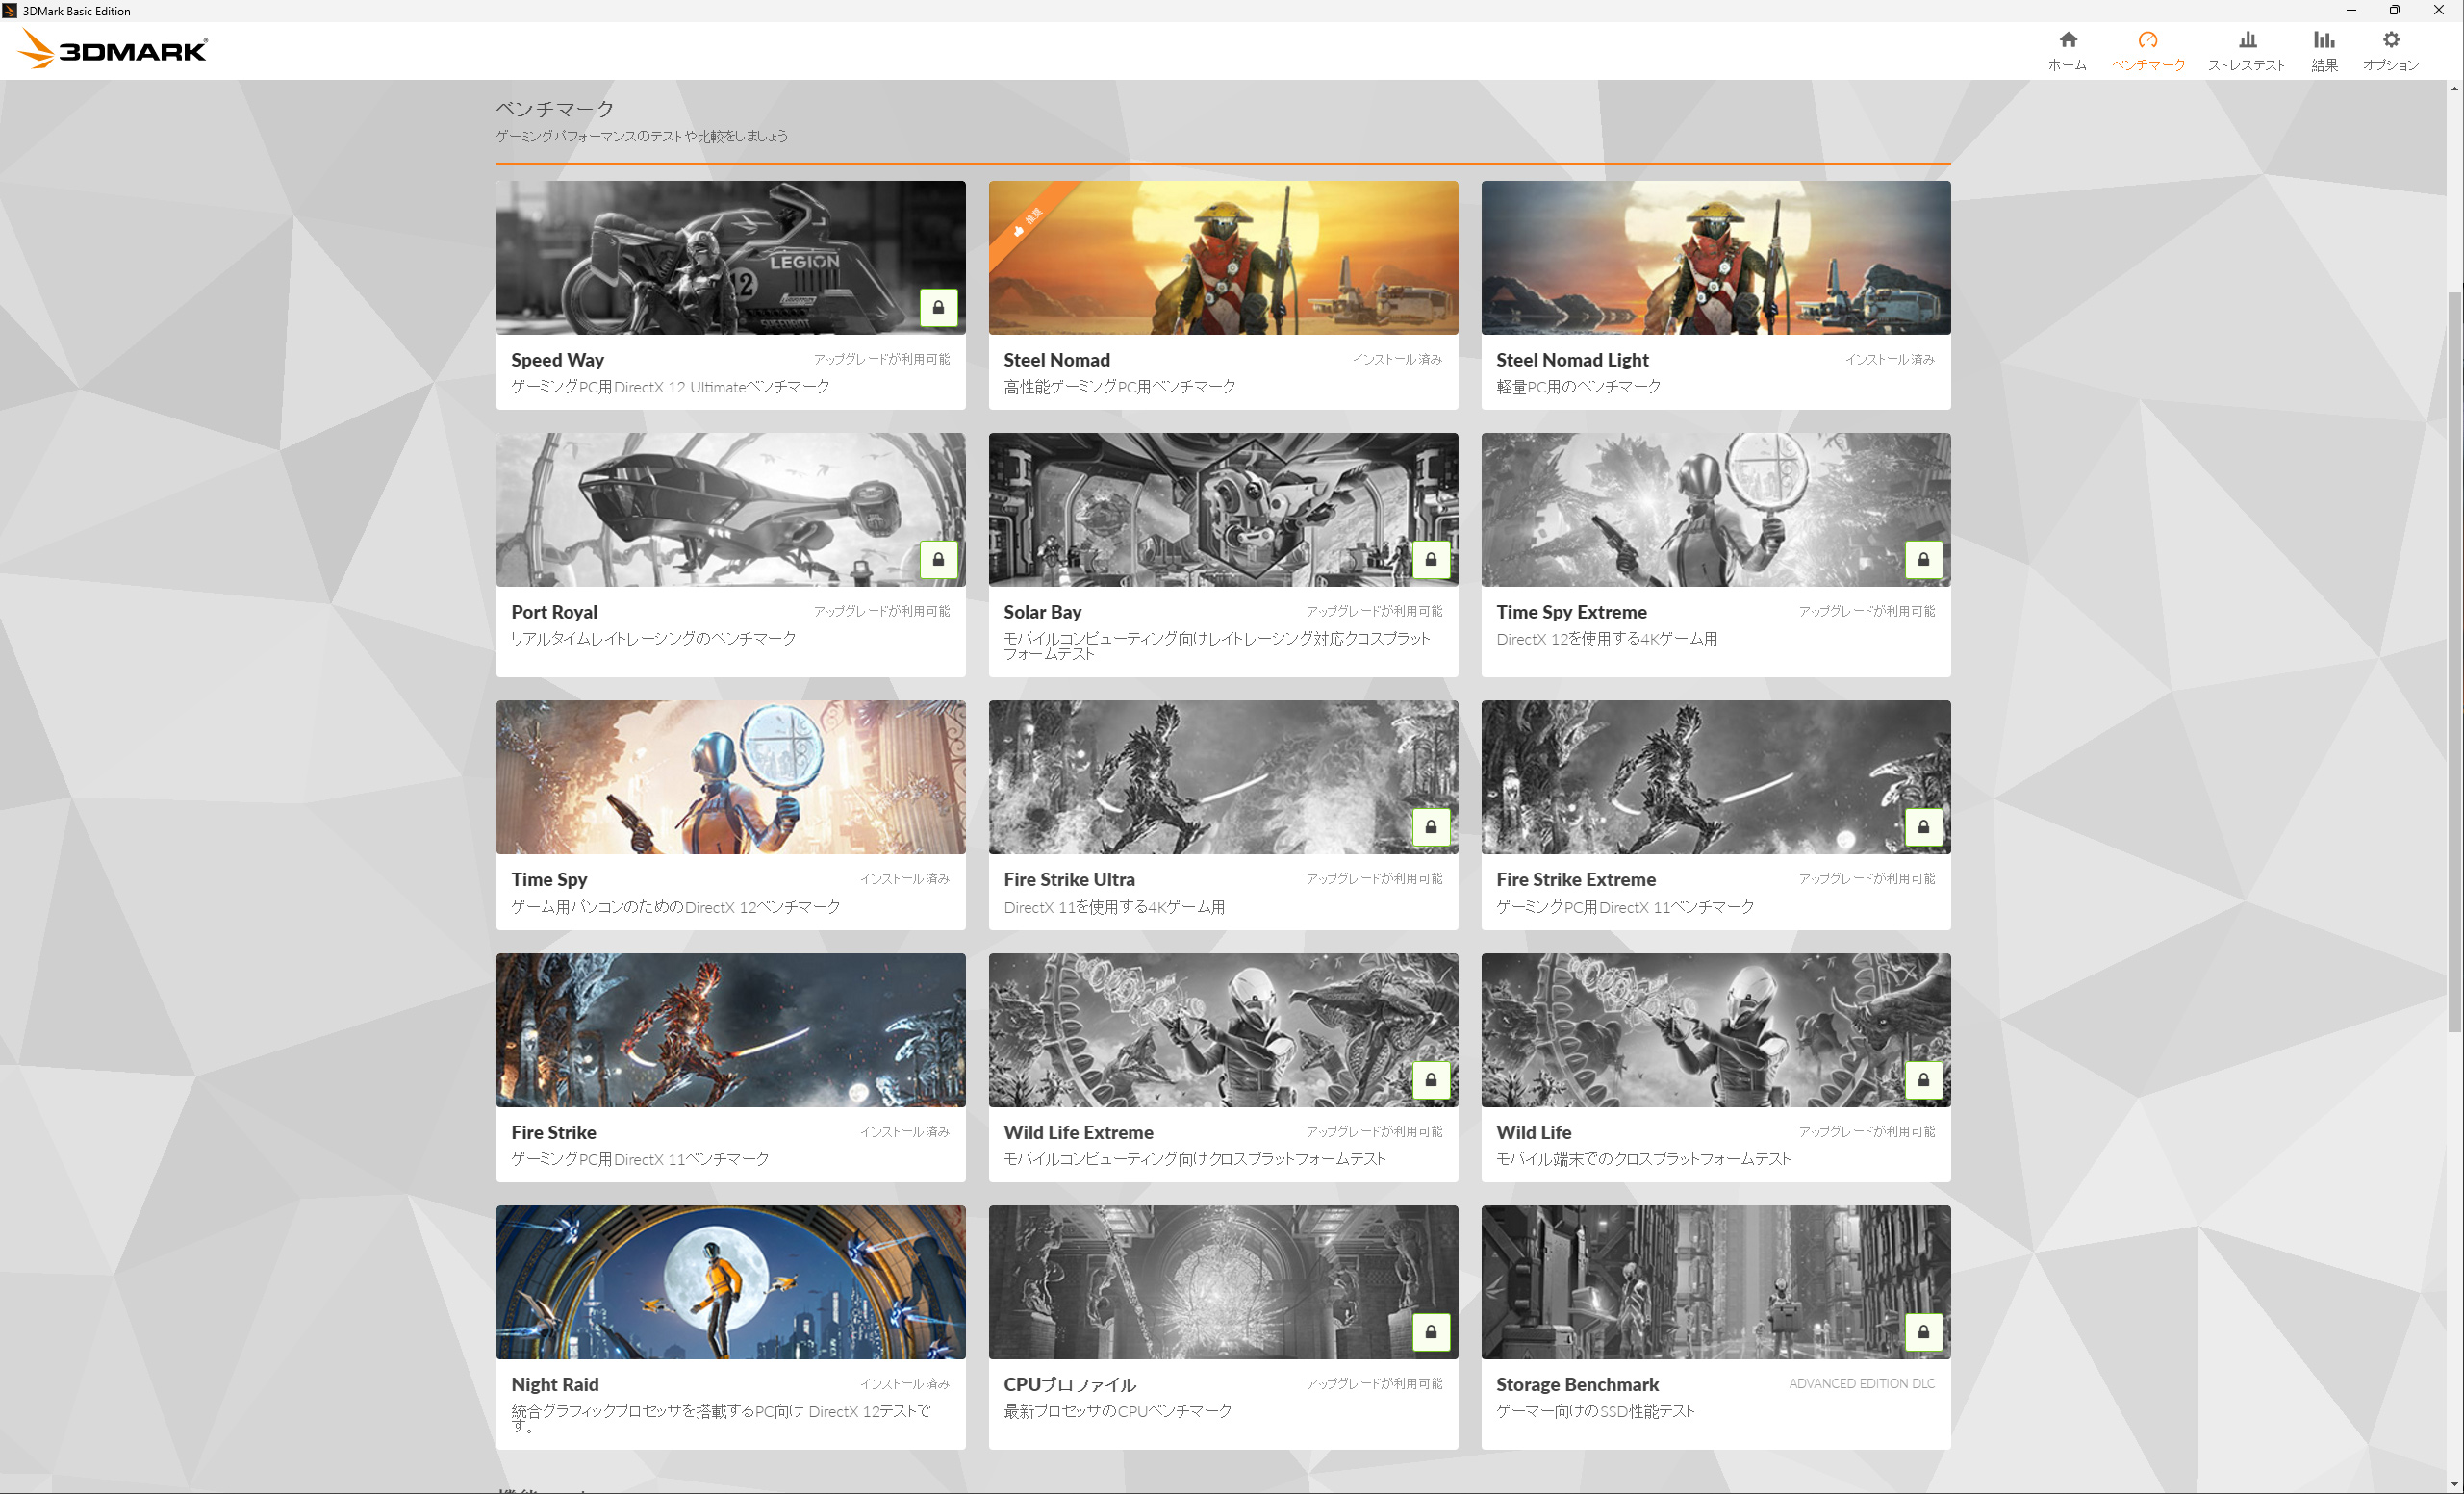Open the Stress Test section icon

(x=2246, y=40)
